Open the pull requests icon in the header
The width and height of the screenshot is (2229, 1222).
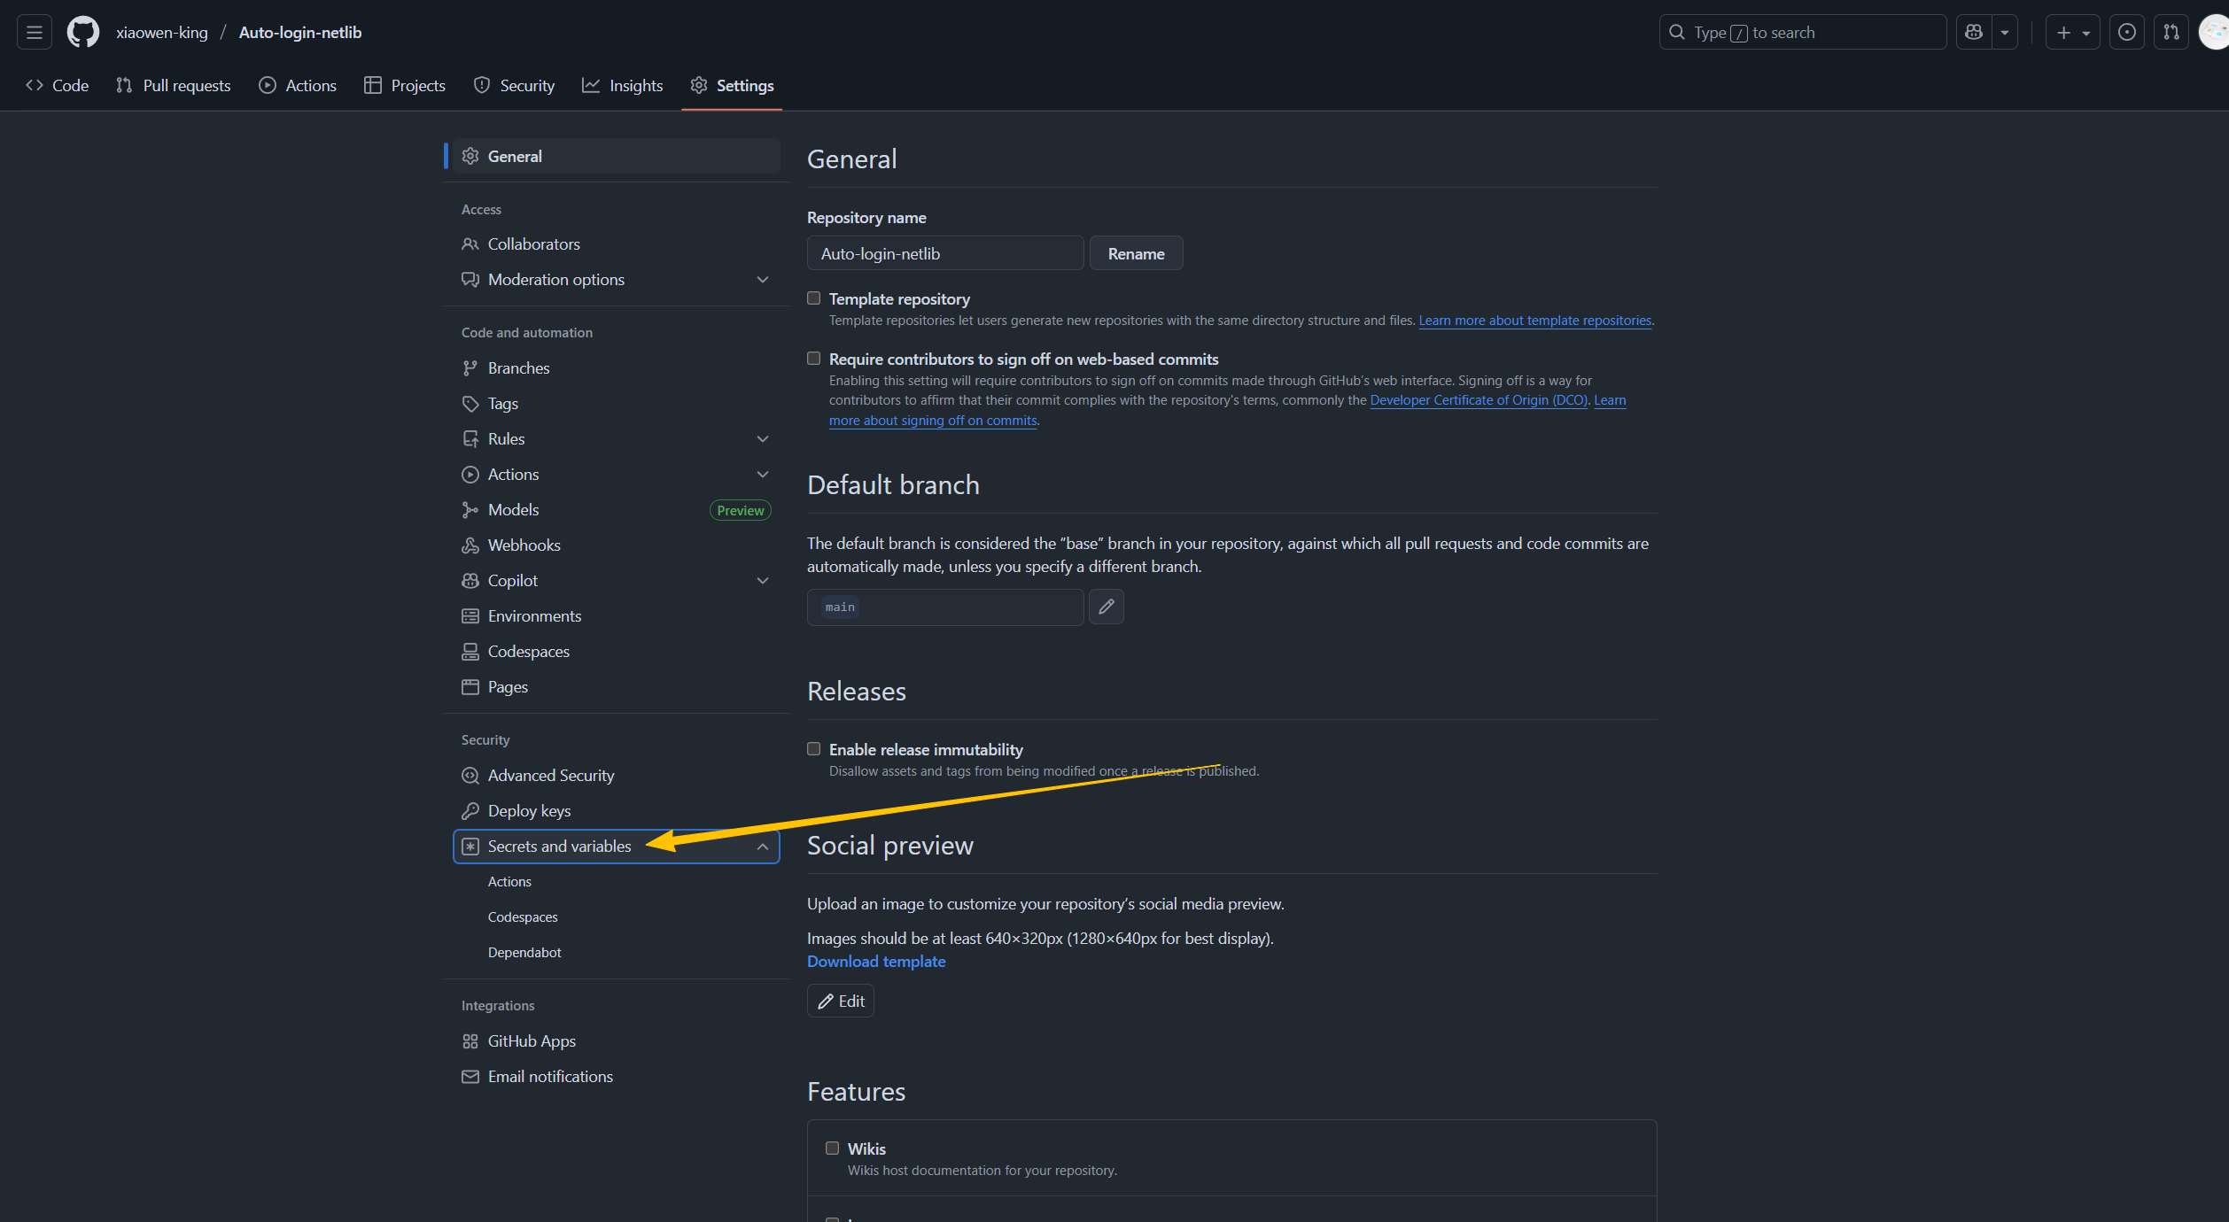[2171, 33]
